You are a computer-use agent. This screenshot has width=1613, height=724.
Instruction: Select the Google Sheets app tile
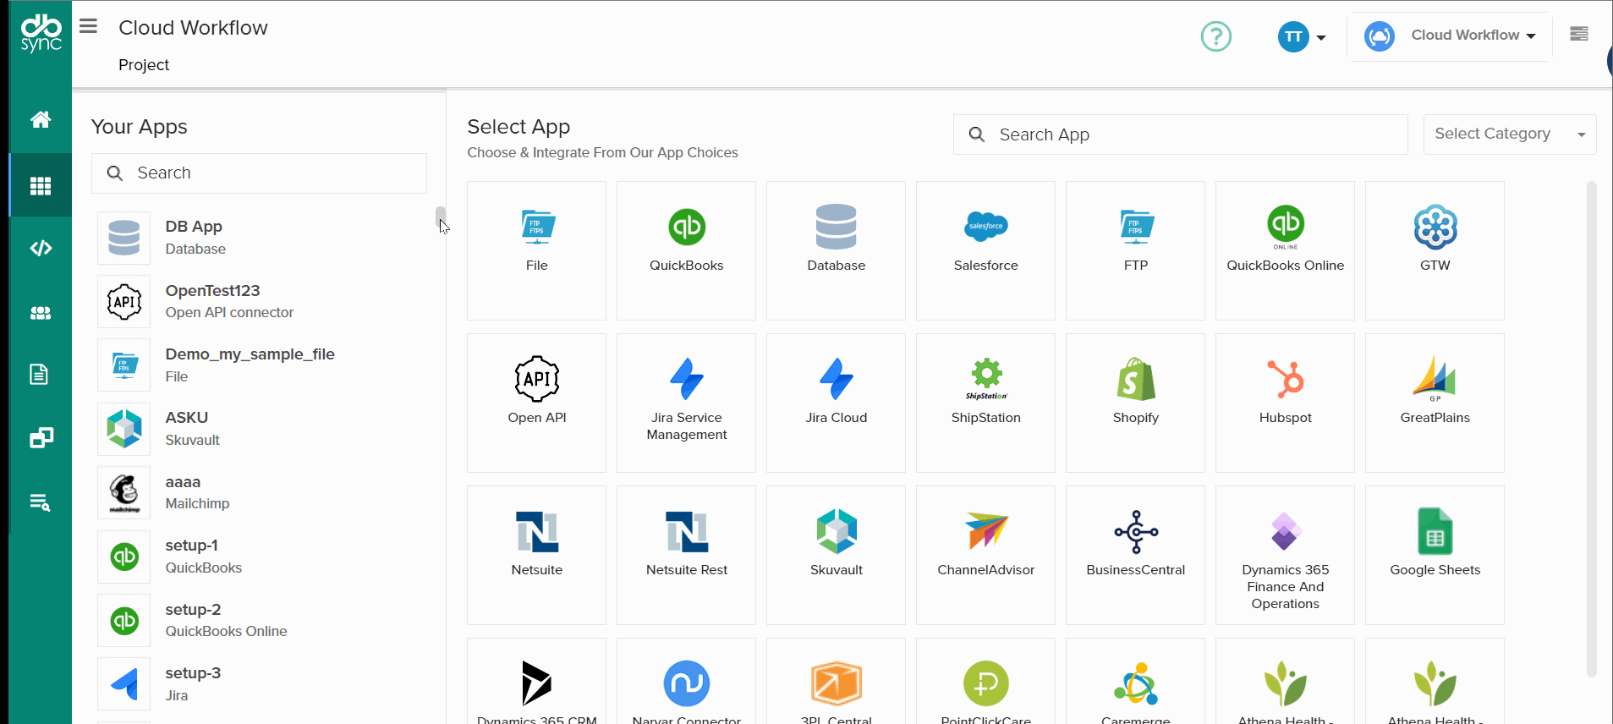click(1435, 555)
